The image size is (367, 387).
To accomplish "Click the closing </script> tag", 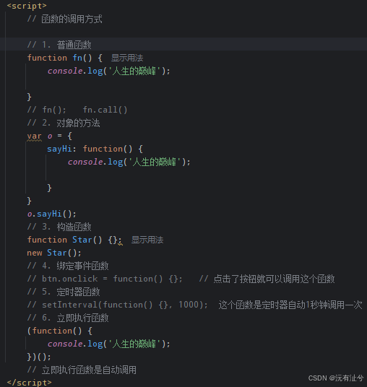I will click(x=30, y=383).
